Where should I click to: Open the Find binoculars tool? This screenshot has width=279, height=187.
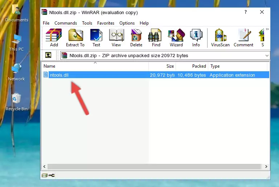coord(156,38)
